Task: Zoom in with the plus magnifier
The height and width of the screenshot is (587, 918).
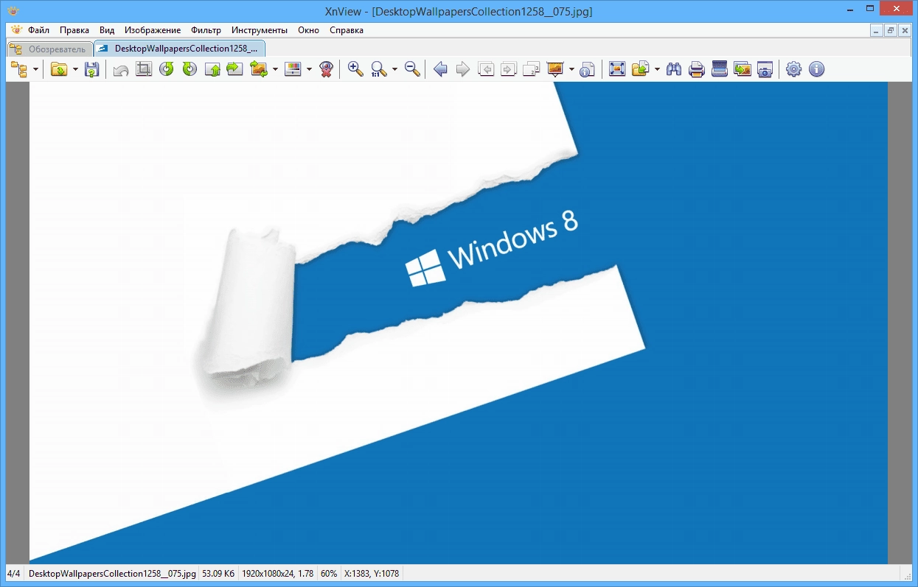Action: point(355,69)
